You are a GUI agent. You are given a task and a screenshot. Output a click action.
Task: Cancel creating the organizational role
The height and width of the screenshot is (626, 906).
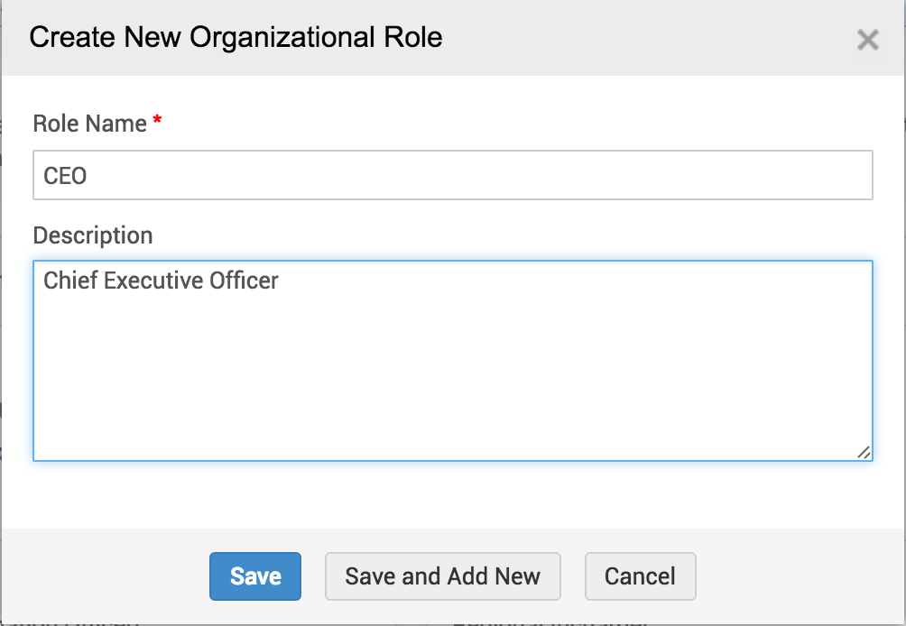(640, 575)
